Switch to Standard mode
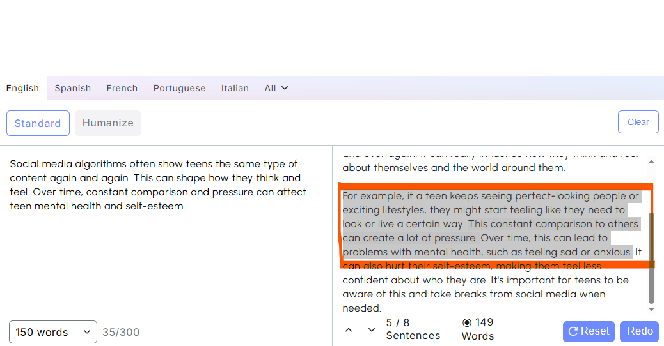664x346 pixels. pyautogui.click(x=38, y=123)
